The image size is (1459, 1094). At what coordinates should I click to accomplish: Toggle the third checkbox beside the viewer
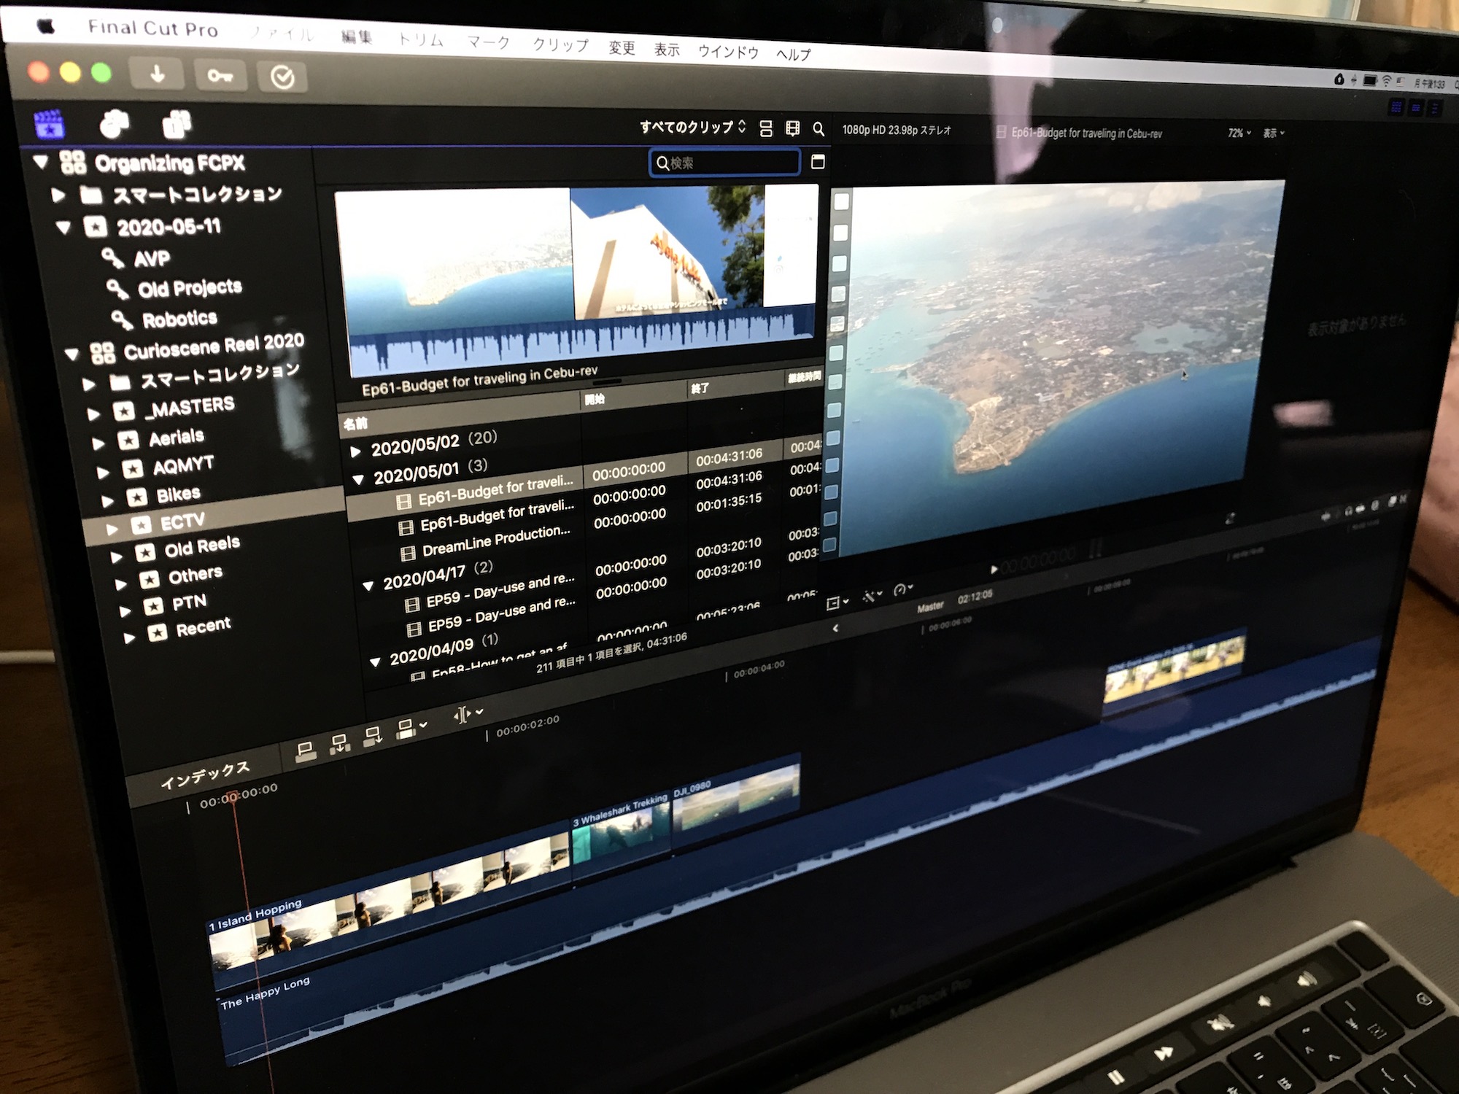click(x=840, y=263)
